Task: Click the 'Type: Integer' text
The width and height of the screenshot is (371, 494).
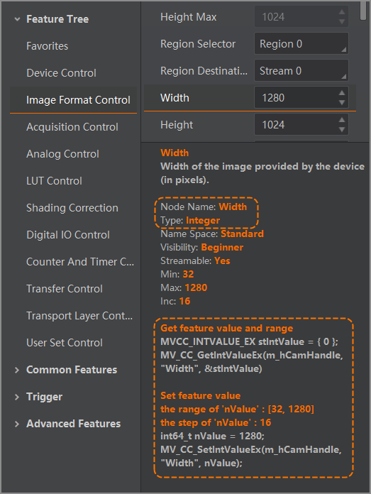Action: tap(190, 220)
